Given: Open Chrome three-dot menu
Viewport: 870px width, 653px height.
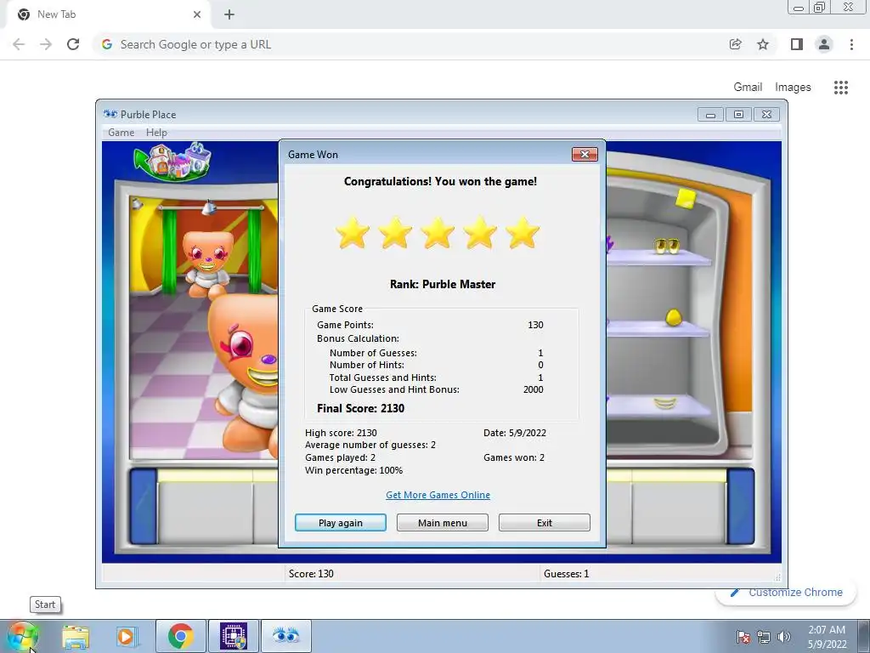Looking at the screenshot, I should pos(851,44).
